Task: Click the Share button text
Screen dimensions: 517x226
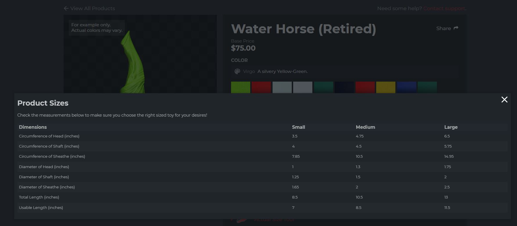Action: coord(444,28)
